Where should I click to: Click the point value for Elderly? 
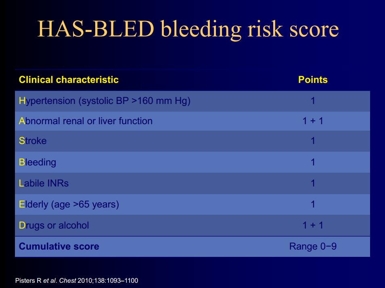[x=313, y=204]
